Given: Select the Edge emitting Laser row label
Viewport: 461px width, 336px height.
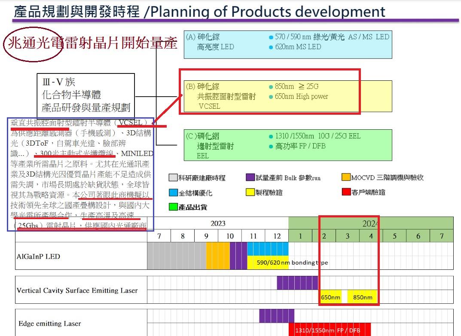Looking at the screenshot, I should pyautogui.click(x=50, y=324).
